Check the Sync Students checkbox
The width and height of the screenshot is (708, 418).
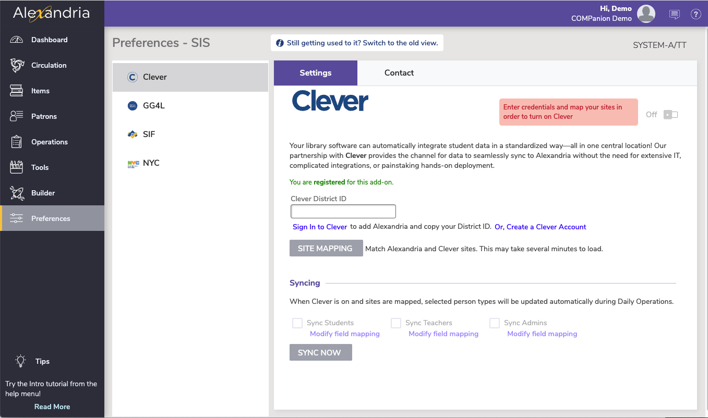[x=297, y=323]
